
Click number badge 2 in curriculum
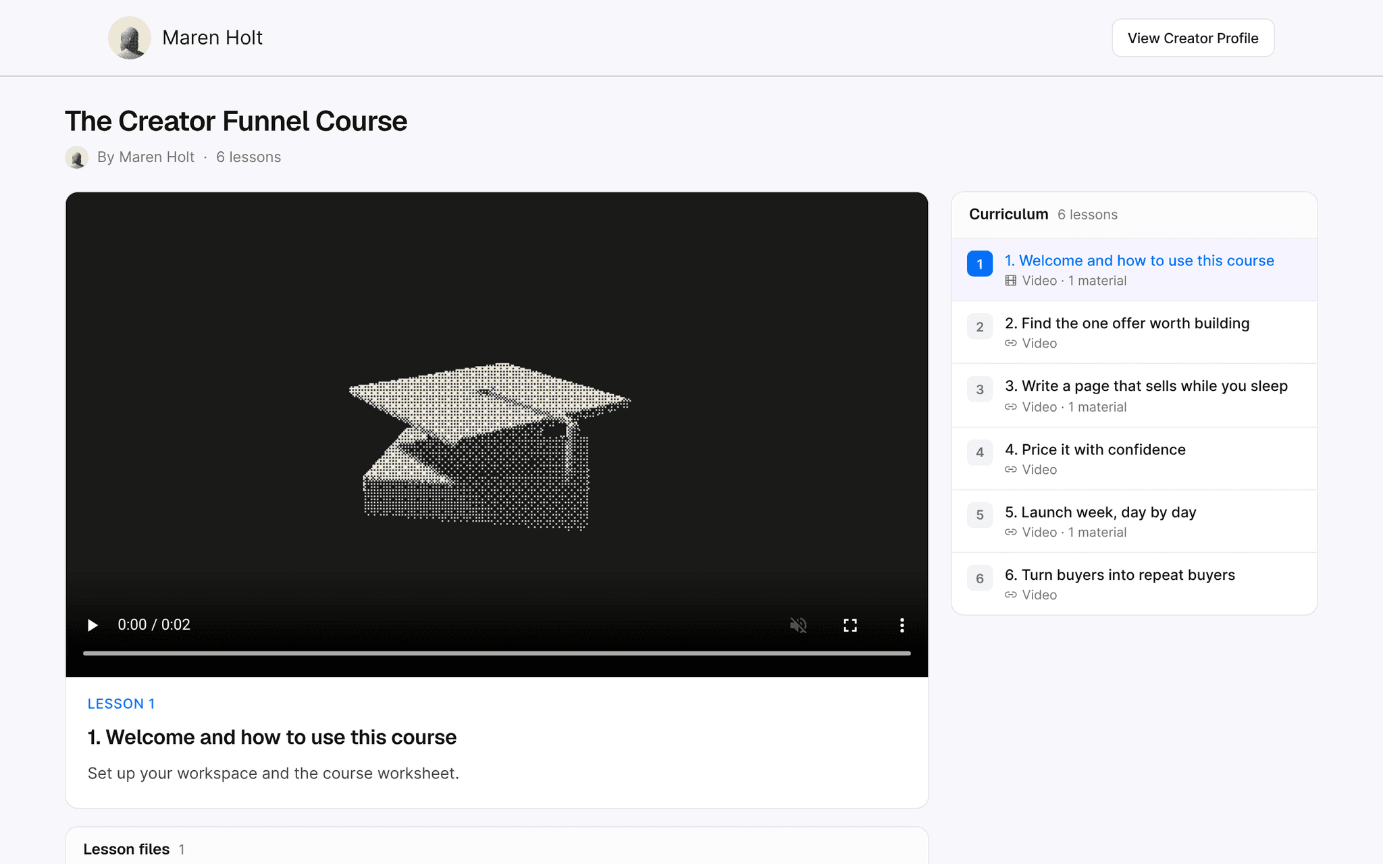pyautogui.click(x=980, y=327)
